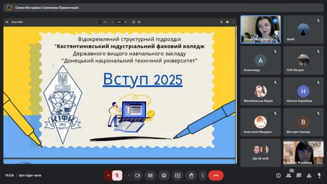
Task: Start presenting your screen
Action: [x=178, y=175]
